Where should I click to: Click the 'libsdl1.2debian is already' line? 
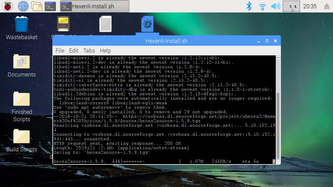point(145,94)
